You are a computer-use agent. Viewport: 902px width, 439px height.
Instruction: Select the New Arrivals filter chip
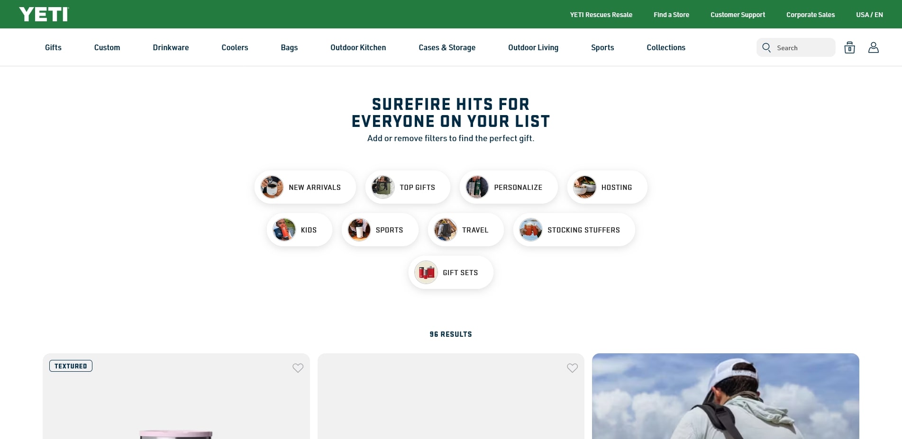click(x=305, y=188)
